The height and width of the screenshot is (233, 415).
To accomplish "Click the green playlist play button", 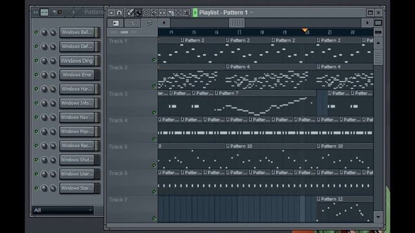I will click(195, 12).
